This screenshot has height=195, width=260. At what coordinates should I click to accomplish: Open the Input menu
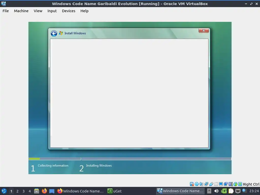click(x=52, y=11)
